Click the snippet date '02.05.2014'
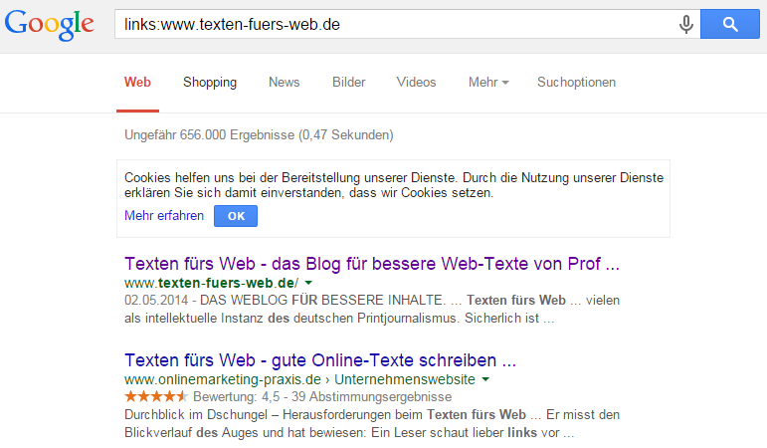 [156, 300]
